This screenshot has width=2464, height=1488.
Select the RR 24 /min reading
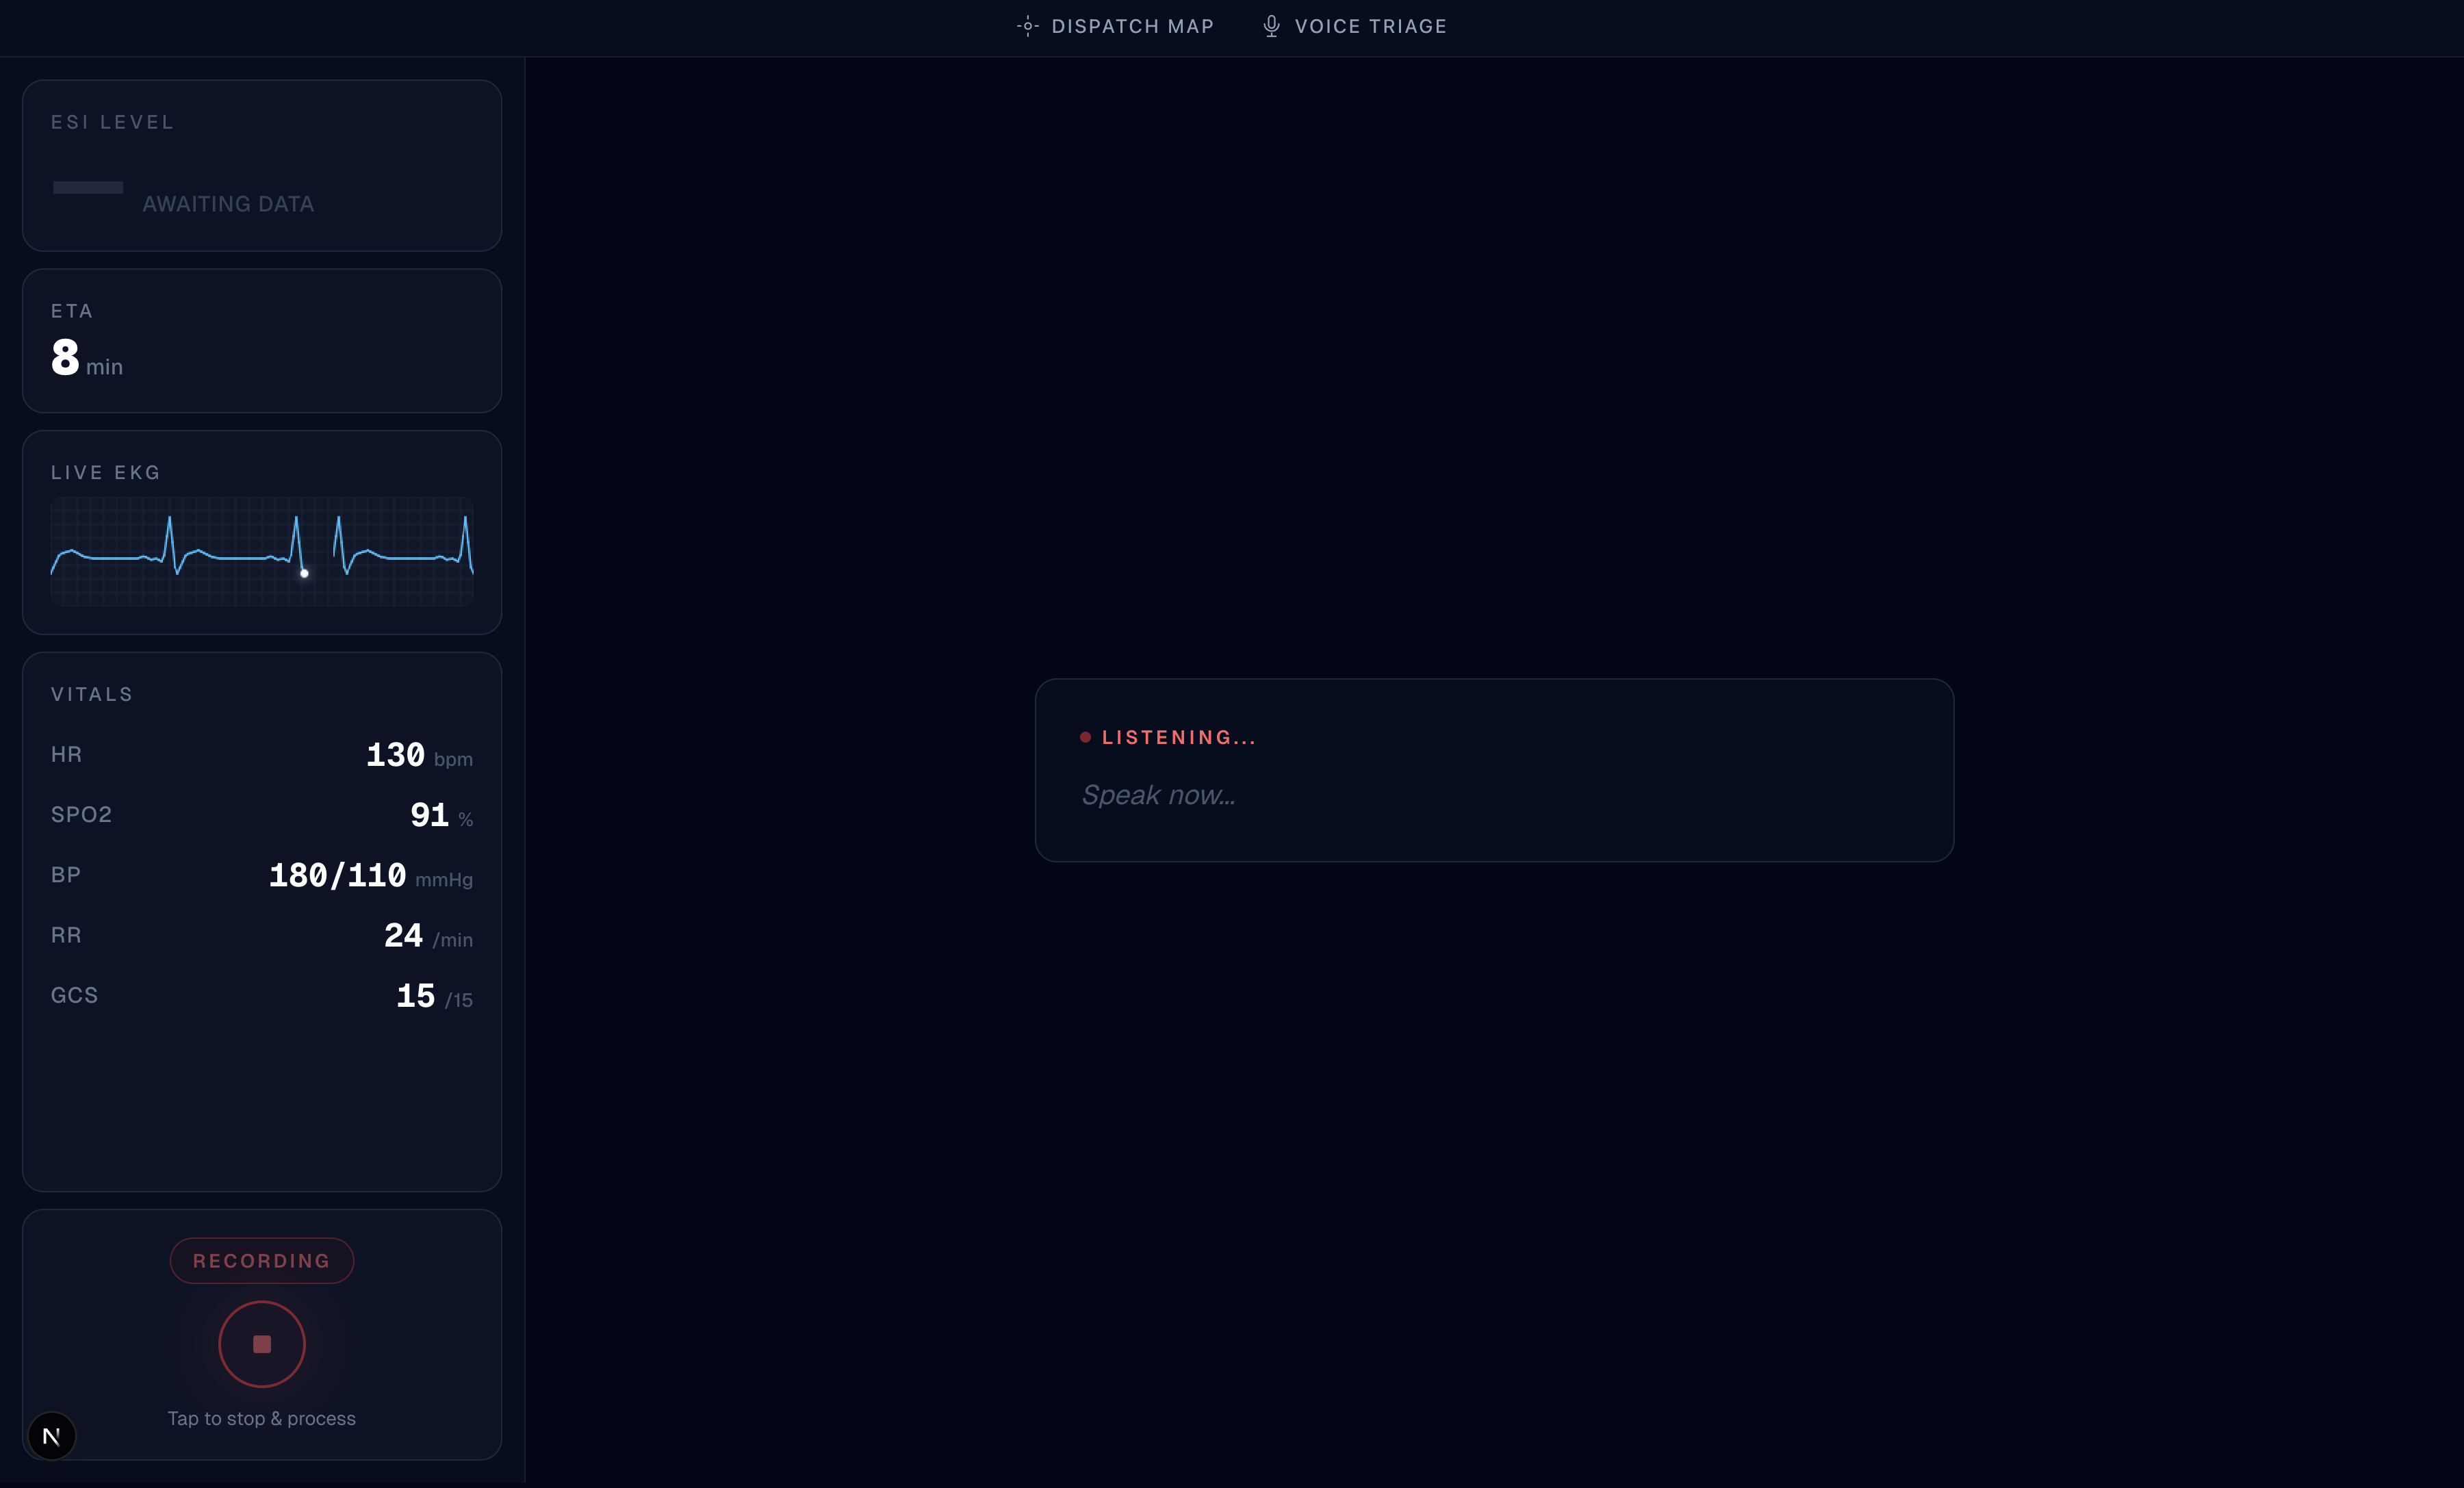pos(403,936)
